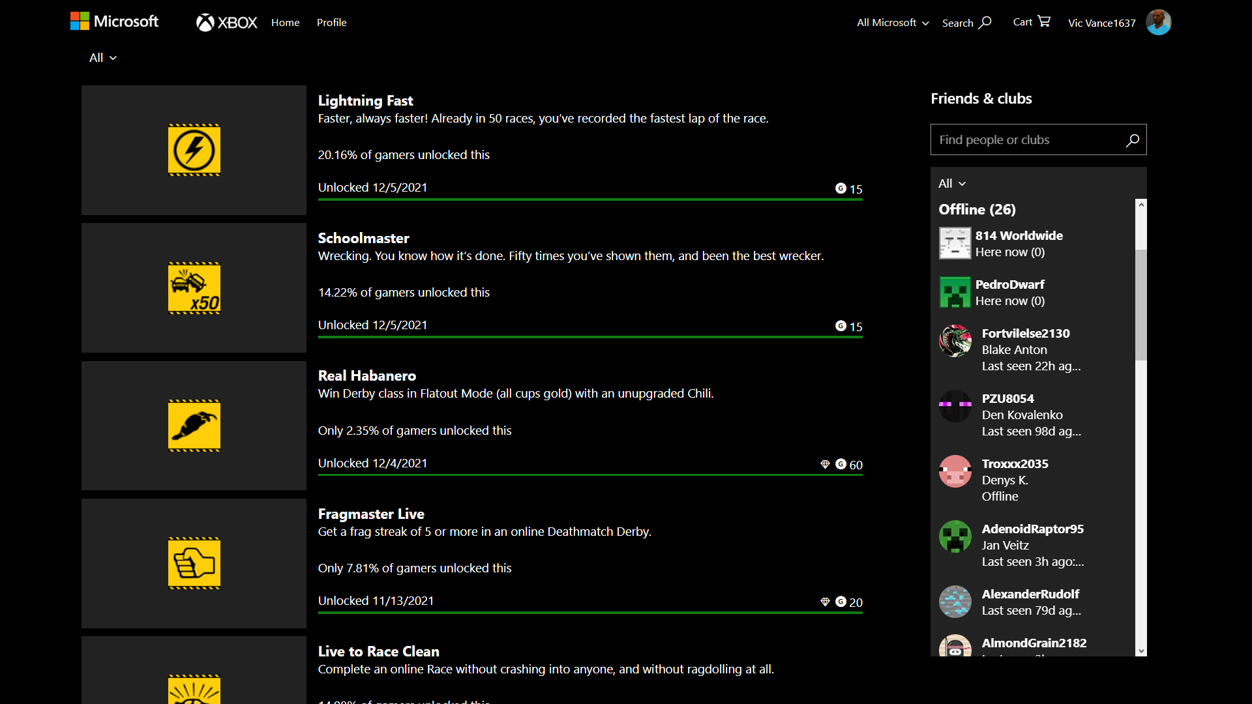The image size is (1252, 704).
Task: Open PedroDwarf creeper avatar
Action: [955, 292]
